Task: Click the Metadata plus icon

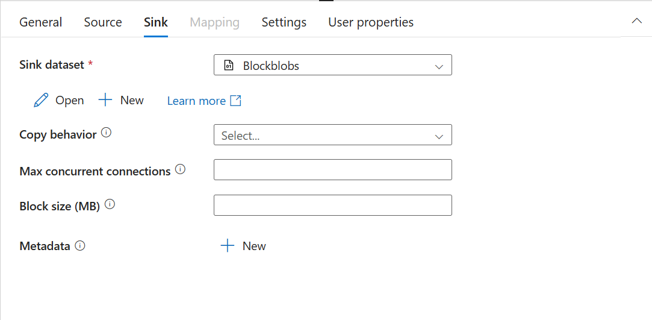Action: (227, 246)
